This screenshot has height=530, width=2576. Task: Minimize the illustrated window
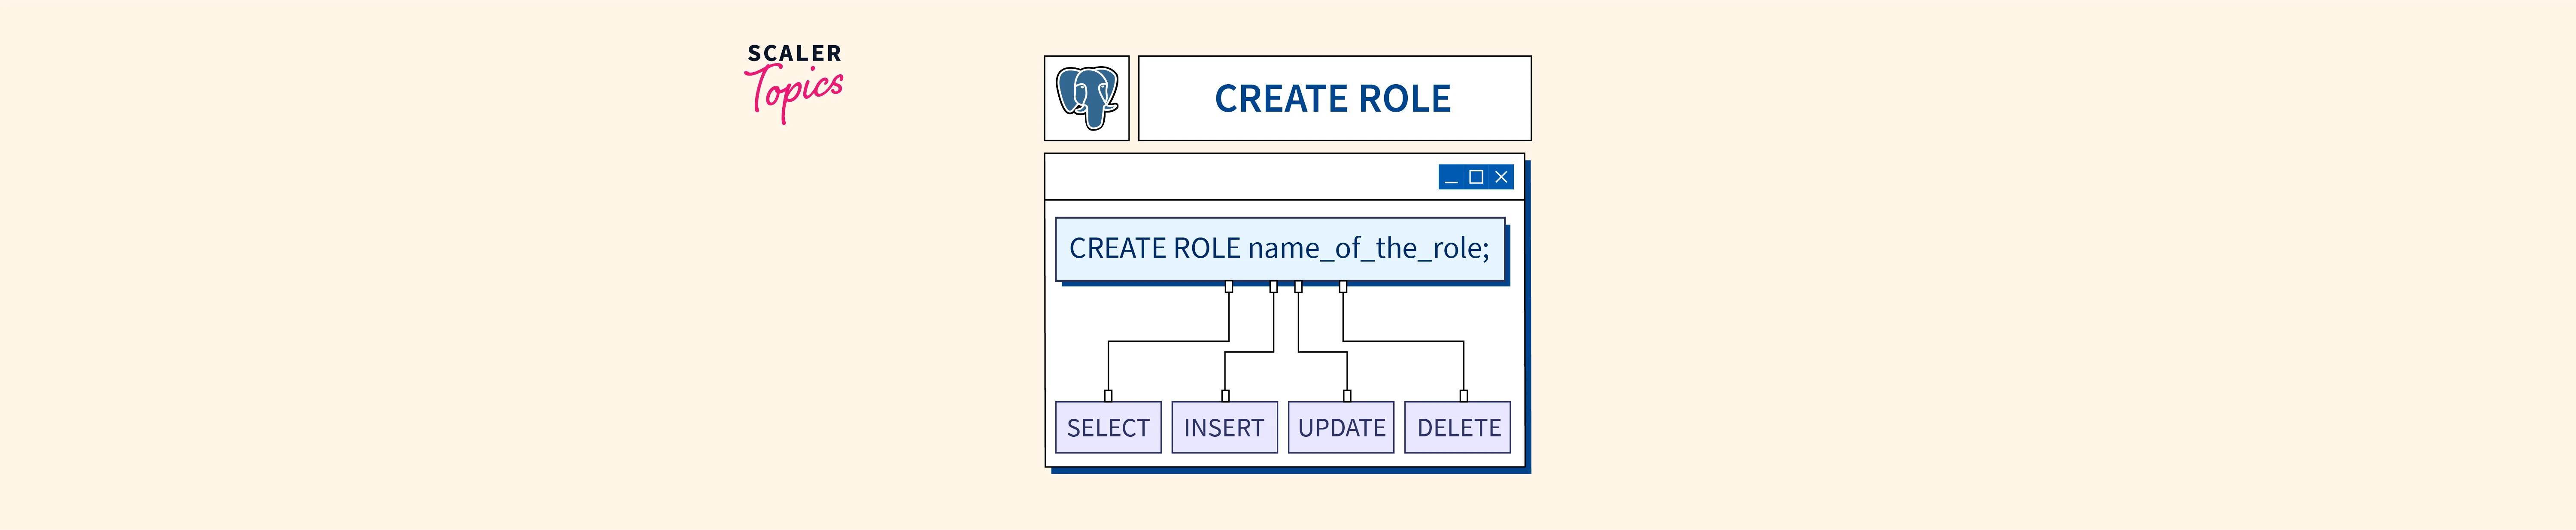pyautogui.click(x=1451, y=178)
